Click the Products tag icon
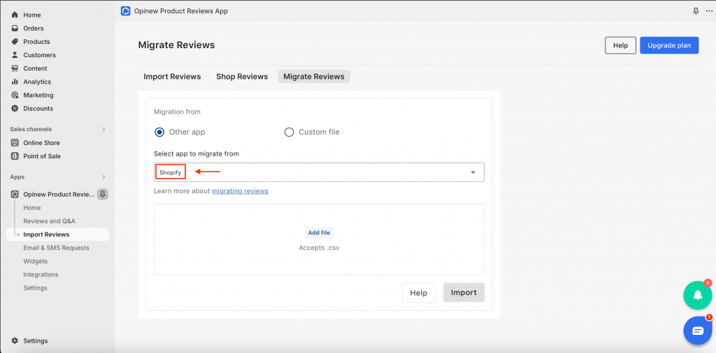The image size is (716, 353). coord(15,41)
